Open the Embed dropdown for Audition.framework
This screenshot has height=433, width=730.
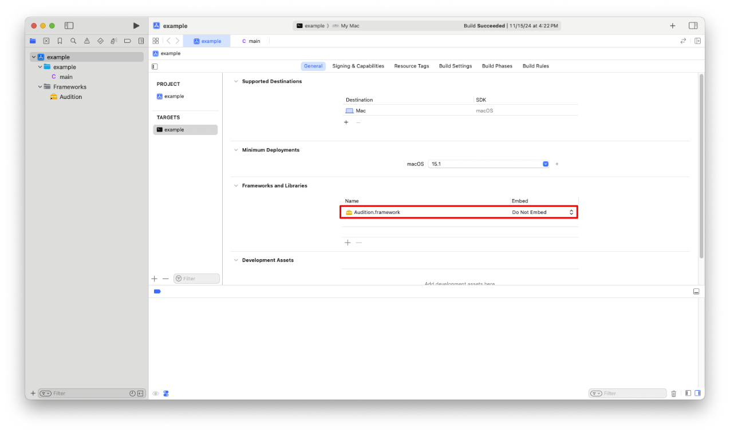[x=571, y=212]
